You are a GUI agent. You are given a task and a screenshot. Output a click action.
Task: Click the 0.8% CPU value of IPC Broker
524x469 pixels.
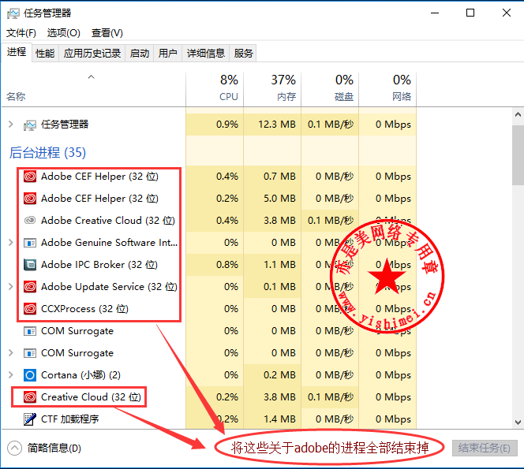pyautogui.click(x=227, y=265)
